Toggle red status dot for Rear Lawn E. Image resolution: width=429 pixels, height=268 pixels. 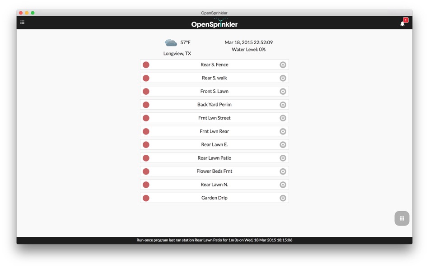pyautogui.click(x=146, y=145)
